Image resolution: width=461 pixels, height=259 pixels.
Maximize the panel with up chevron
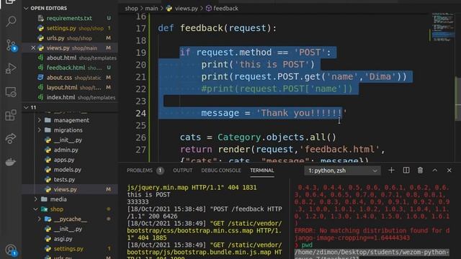[x=435, y=171]
